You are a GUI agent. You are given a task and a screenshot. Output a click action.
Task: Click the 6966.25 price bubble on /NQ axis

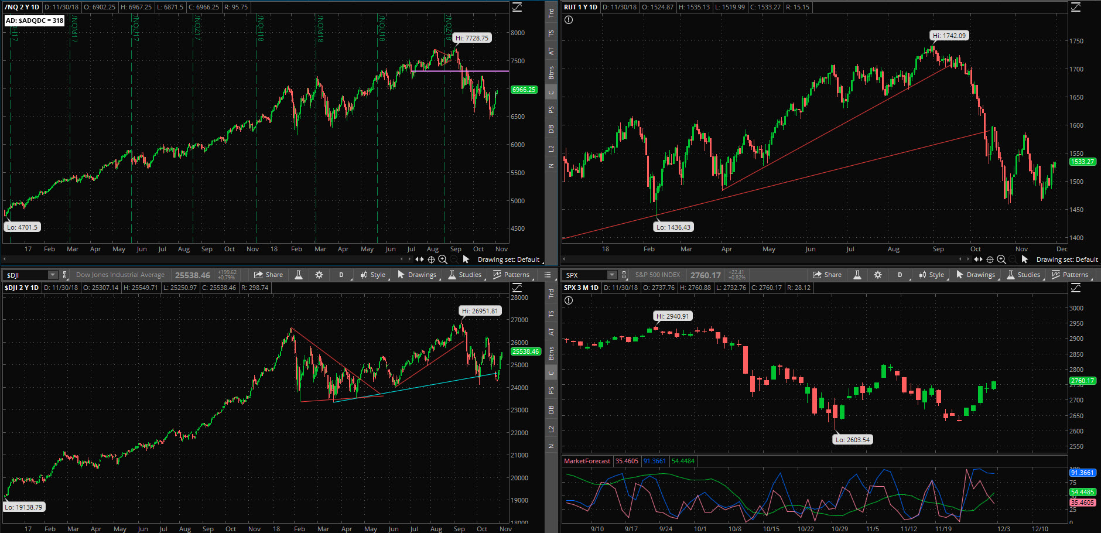524,90
